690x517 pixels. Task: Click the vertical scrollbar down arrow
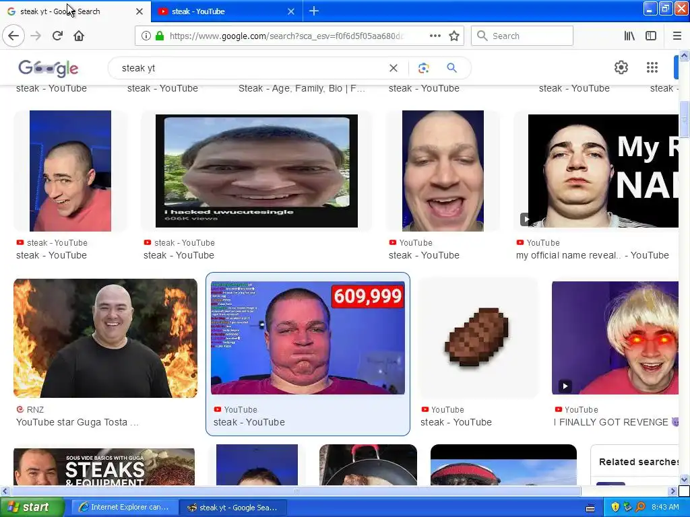[x=684, y=479]
